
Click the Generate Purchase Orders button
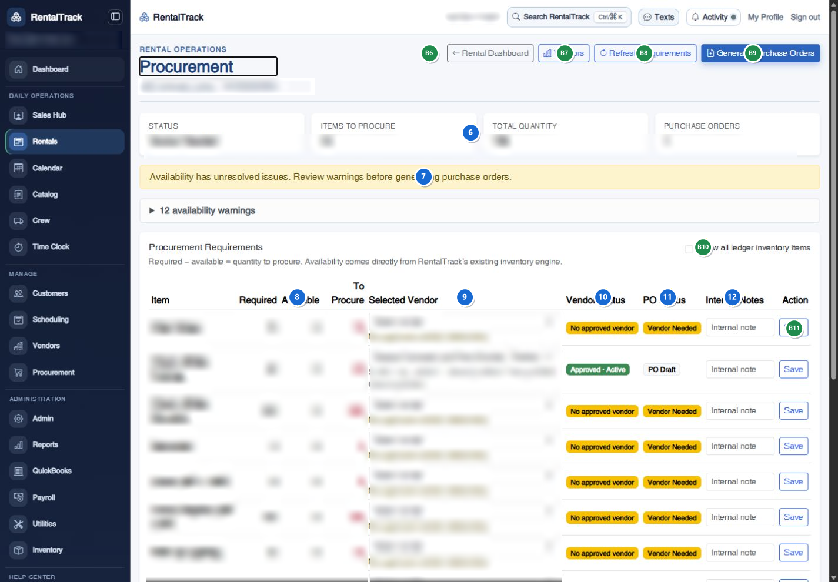760,53
